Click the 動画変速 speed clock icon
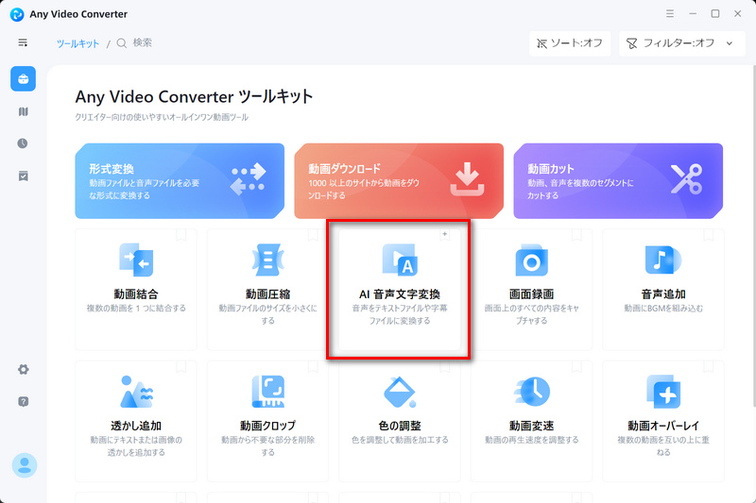This screenshot has height=503, width=756. [x=531, y=392]
